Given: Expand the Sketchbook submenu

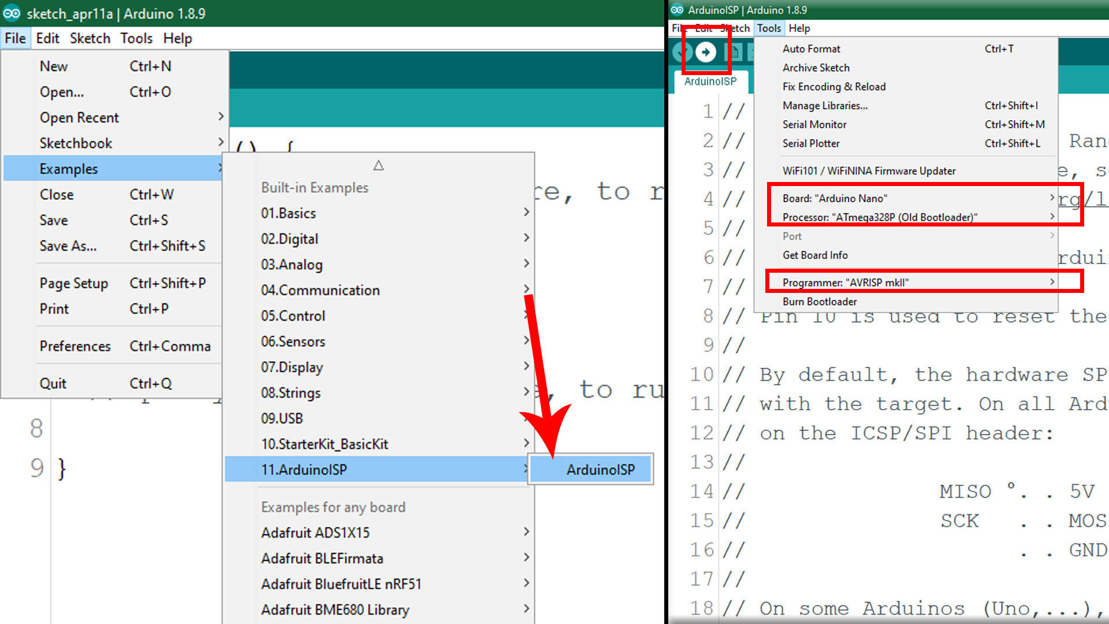Looking at the screenshot, I should [113, 143].
